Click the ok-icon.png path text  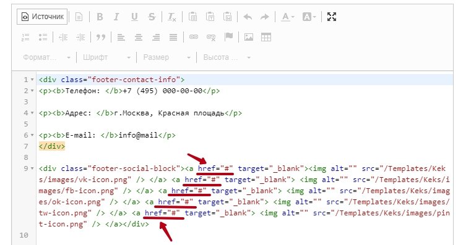[x=76, y=202]
